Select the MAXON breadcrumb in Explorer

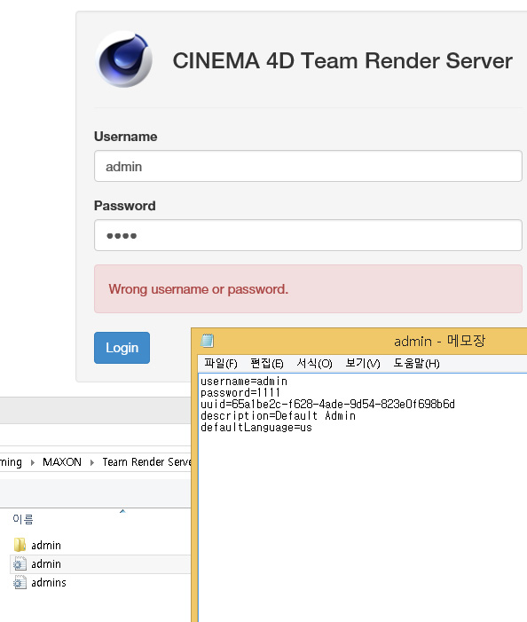(x=62, y=462)
